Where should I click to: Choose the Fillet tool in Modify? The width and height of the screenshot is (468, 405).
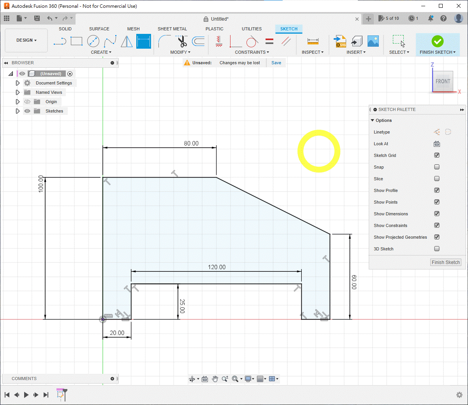164,41
